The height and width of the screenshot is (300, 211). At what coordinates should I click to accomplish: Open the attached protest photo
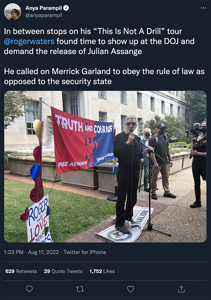click(x=105, y=167)
